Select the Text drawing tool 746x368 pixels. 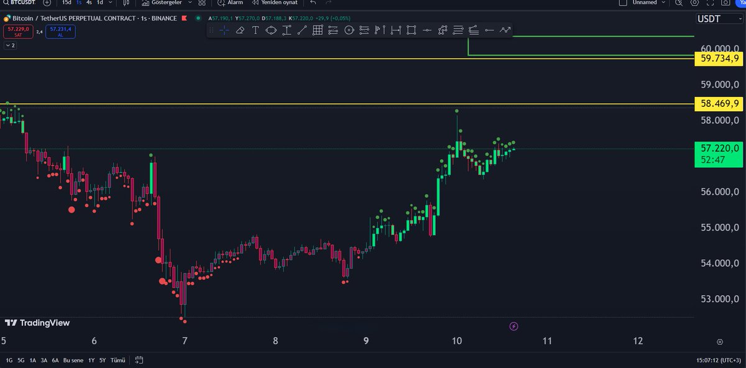pyautogui.click(x=256, y=30)
